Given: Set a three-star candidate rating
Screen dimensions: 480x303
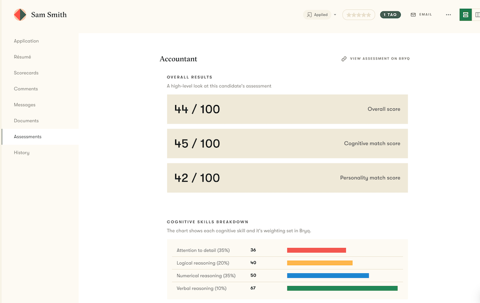Looking at the screenshot, I should [x=359, y=15].
